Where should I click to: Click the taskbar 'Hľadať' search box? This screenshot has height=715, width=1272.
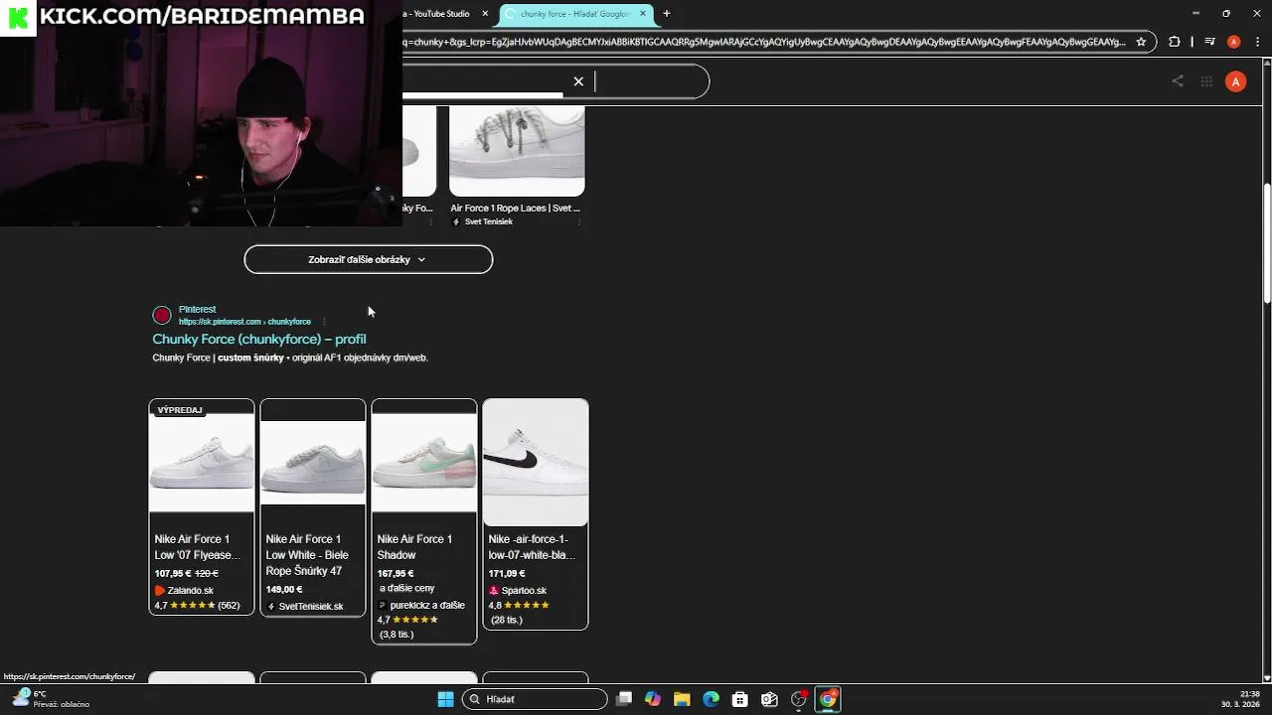click(535, 699)
